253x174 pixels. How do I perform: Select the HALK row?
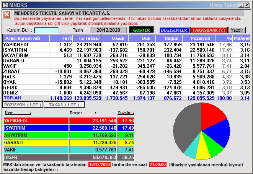(126, 76)
